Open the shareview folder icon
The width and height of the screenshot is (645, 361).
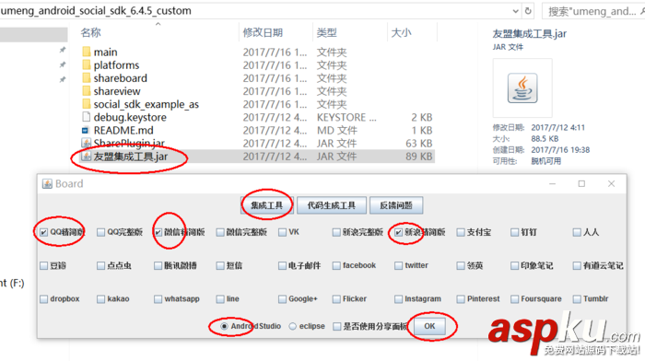tap(87, 91)
